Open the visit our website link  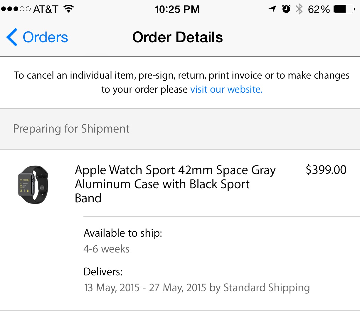point(226,89)
